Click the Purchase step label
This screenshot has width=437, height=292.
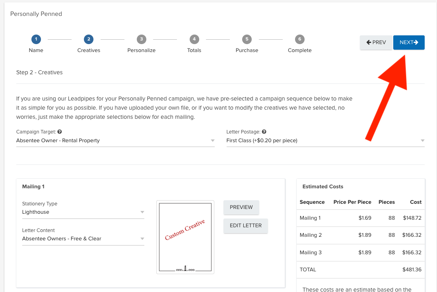247,50
